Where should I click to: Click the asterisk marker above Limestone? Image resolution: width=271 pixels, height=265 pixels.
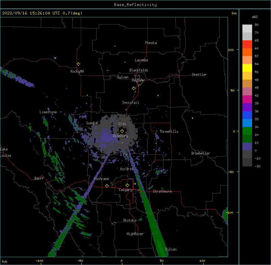coord(48,109)
